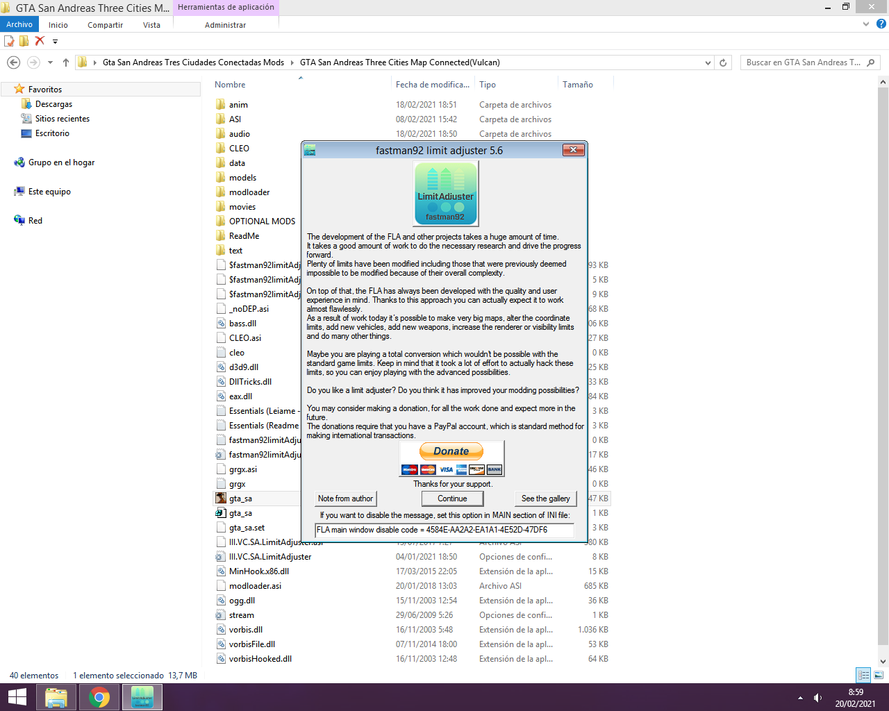Screen dimensions: 889x711
Task: Open Note from author
Action: coord(345,499)
